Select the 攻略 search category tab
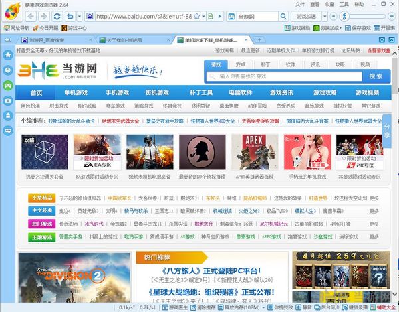 [340, 64]
